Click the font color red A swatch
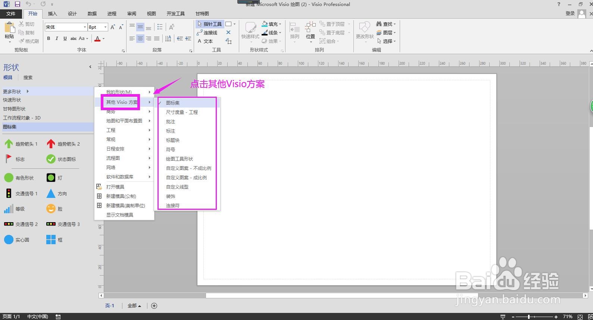Screen dimensions: 593x320 point(97,38)
